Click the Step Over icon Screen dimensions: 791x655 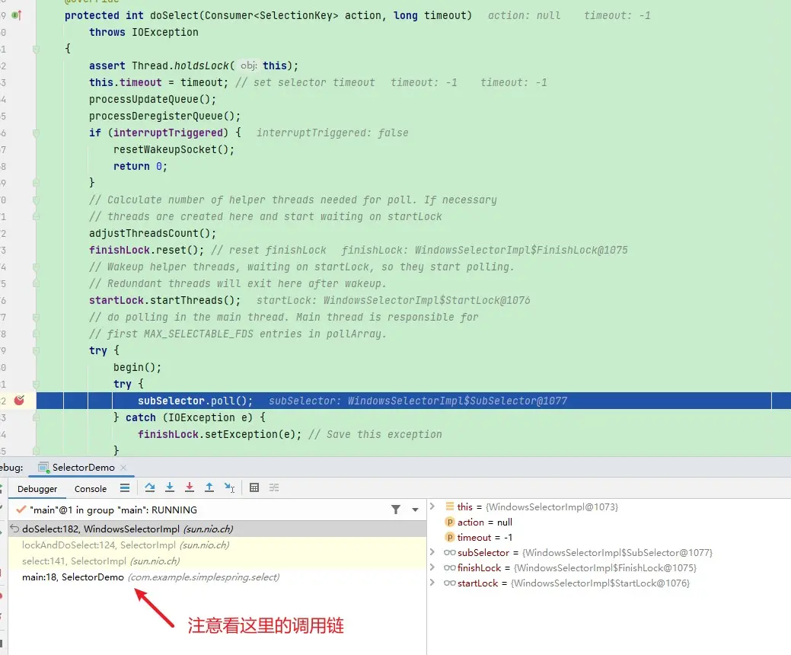[150, 487]
